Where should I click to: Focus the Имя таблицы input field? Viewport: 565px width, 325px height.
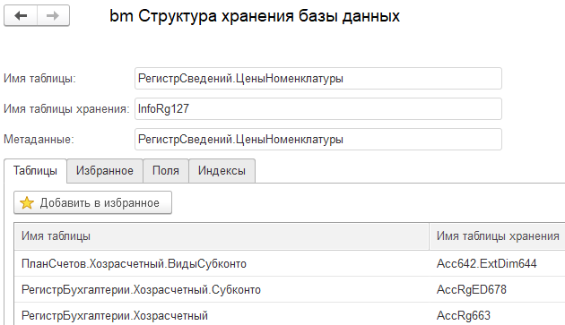(x=318, y=79)
